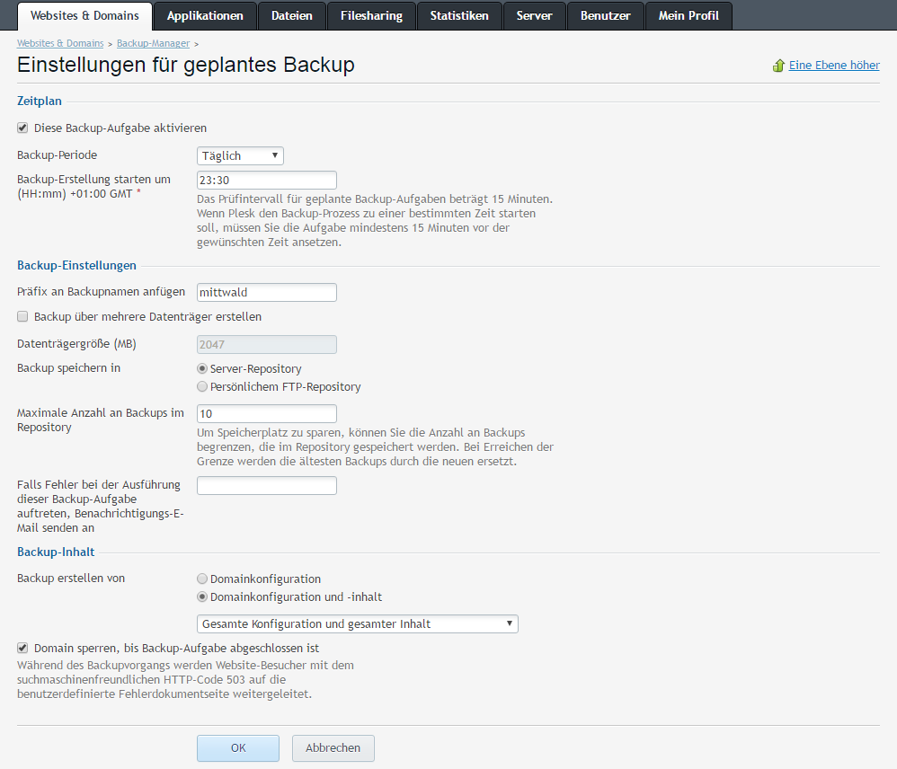Click the Backup-Periode label
Screen dimensions: 897x769
pyautogui.click(x=58, y=155)
